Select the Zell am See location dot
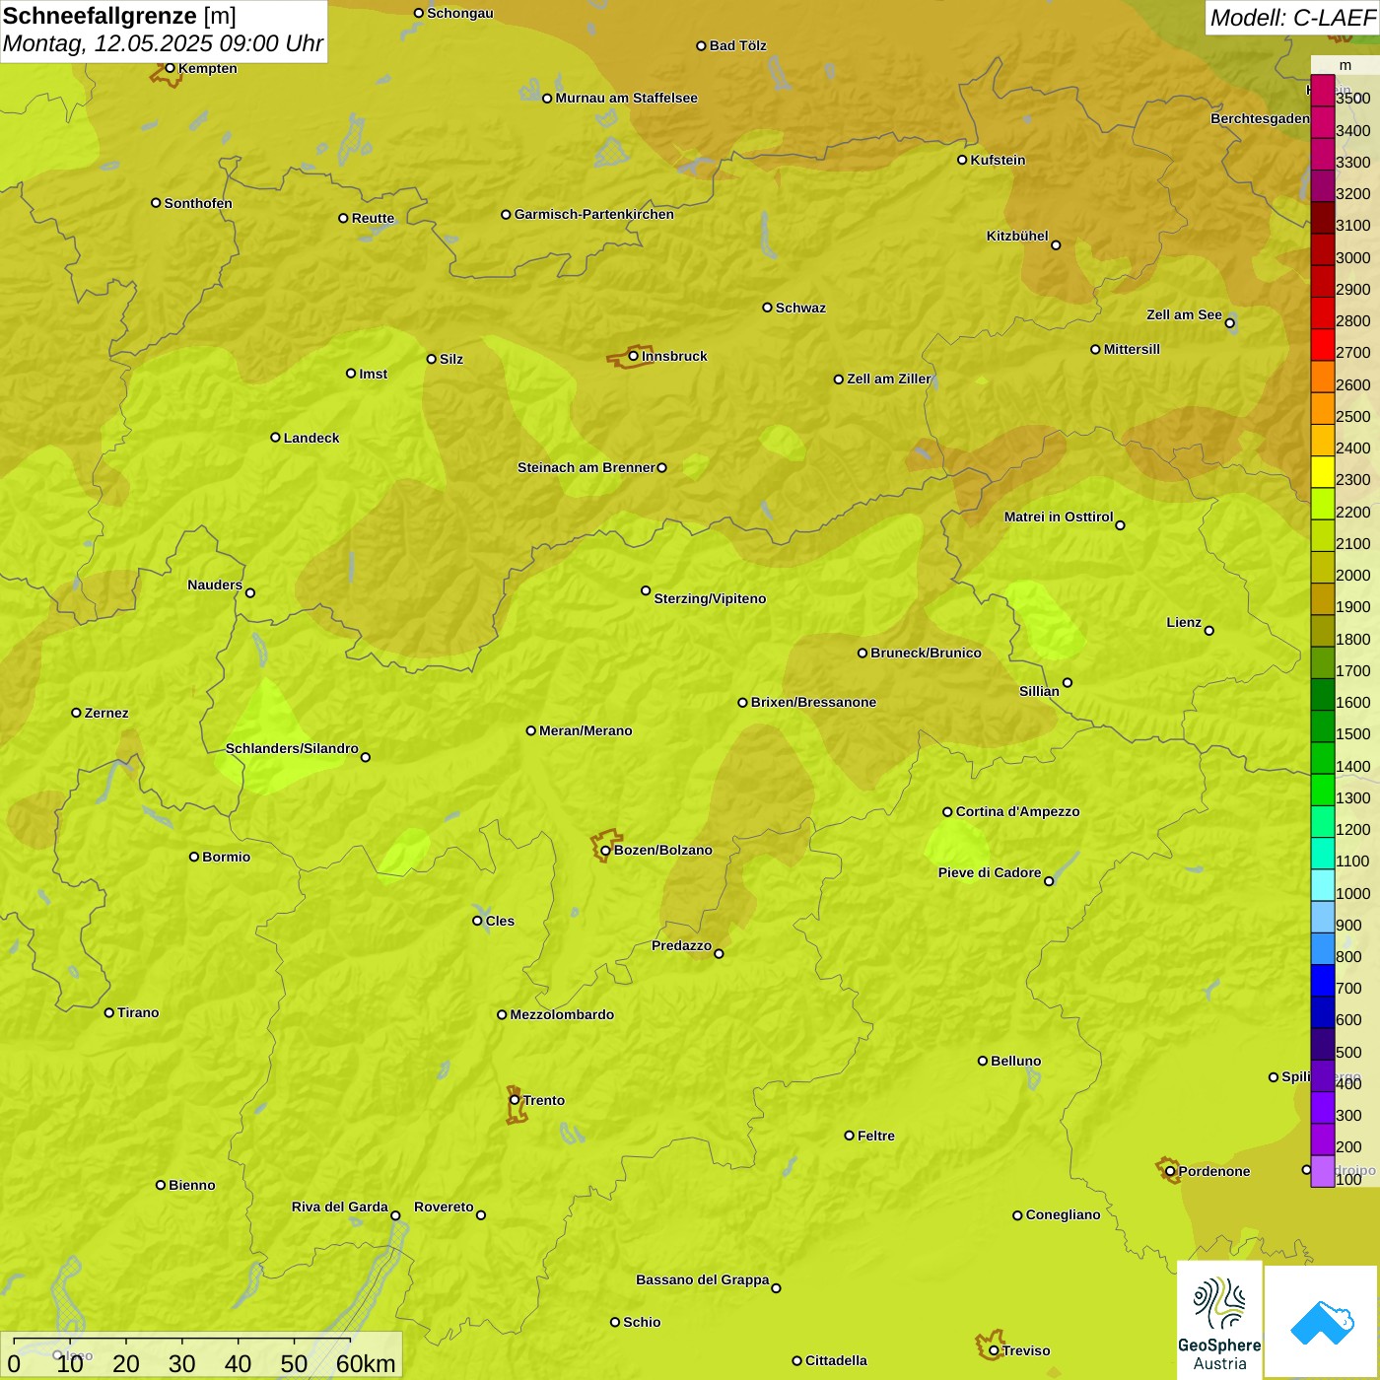Image resolution: width=1380 pixels, height=1380 pixels. (x=1229, y=322)
